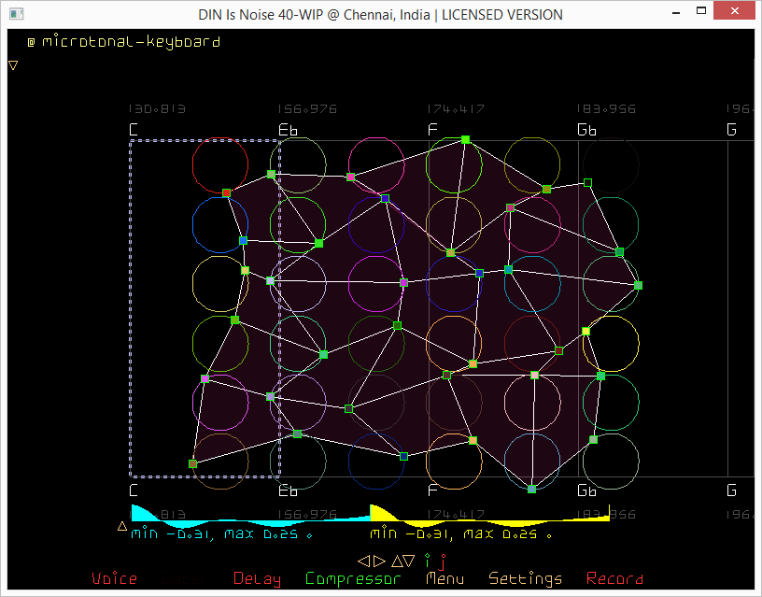This screenshot has width=762, height=597.
Task: Click the top Eb note label
Action: [x=288, y=130]
